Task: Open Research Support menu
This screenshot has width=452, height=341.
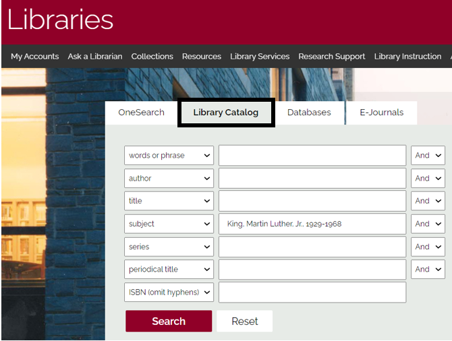Action: (332, 57)
